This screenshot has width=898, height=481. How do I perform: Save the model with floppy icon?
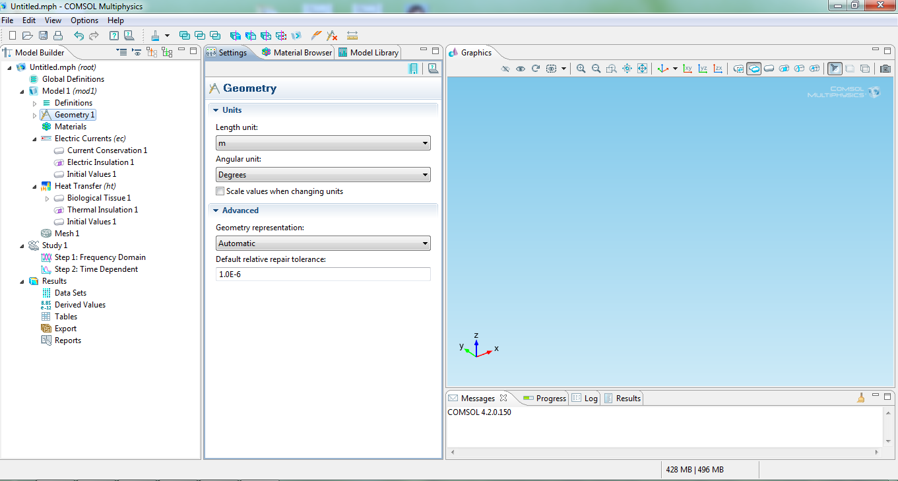pyautogui.click(x=43, y=36)
